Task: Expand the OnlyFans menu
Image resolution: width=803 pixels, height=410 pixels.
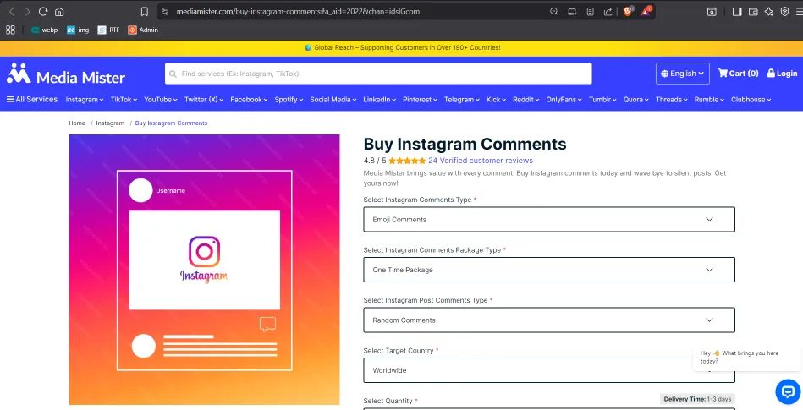Action: 564,99
